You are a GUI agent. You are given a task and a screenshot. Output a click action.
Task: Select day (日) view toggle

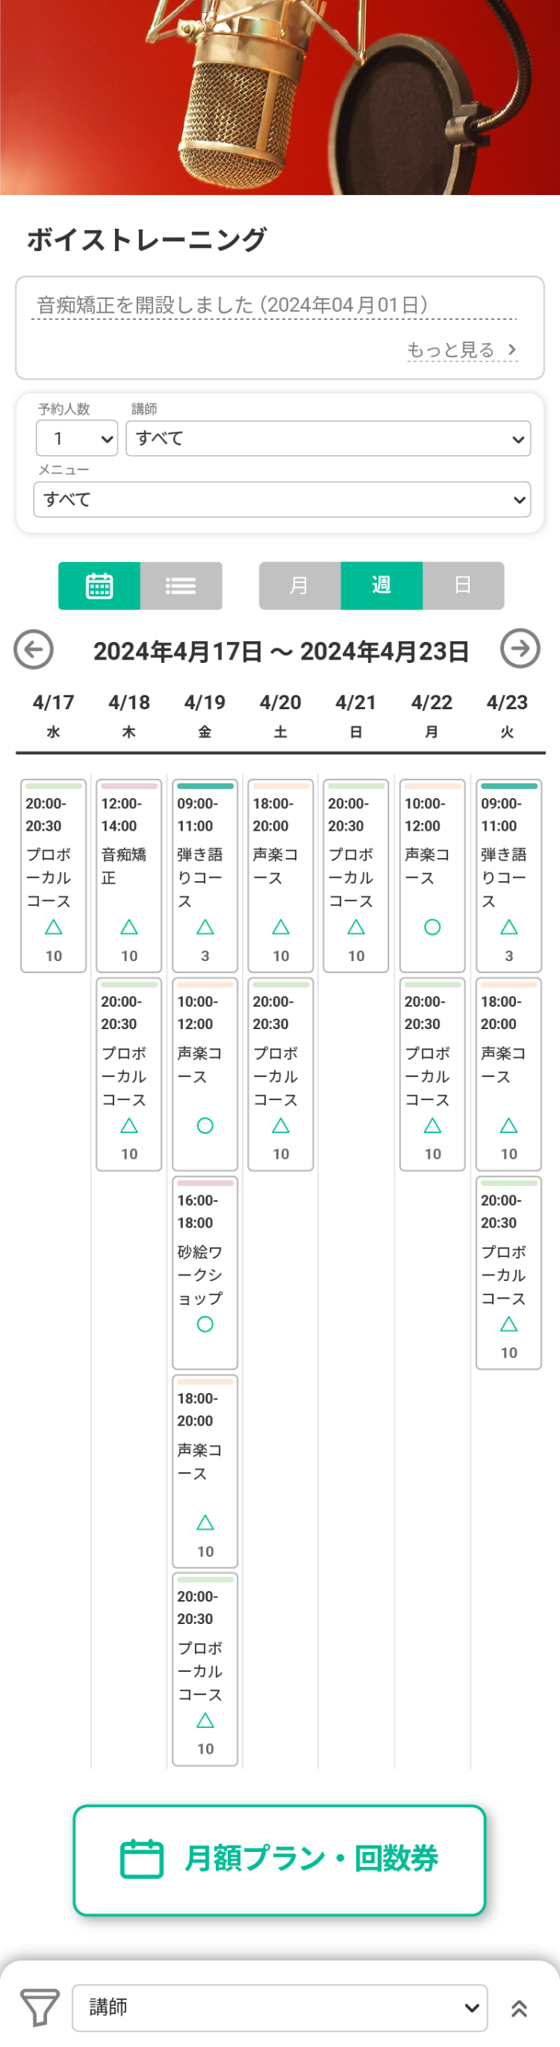(x=463, y=585)
